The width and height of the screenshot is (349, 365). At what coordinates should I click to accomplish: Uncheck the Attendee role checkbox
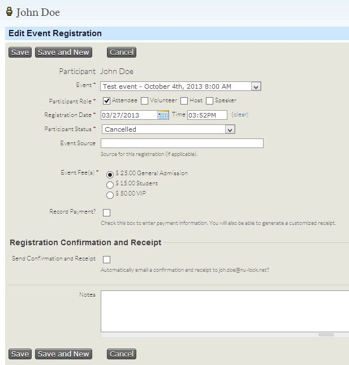106,101
